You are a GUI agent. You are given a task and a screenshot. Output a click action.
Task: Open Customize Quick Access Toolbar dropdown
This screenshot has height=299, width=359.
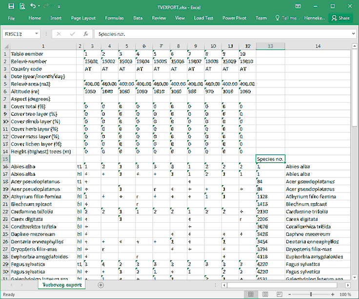point(59,6)
